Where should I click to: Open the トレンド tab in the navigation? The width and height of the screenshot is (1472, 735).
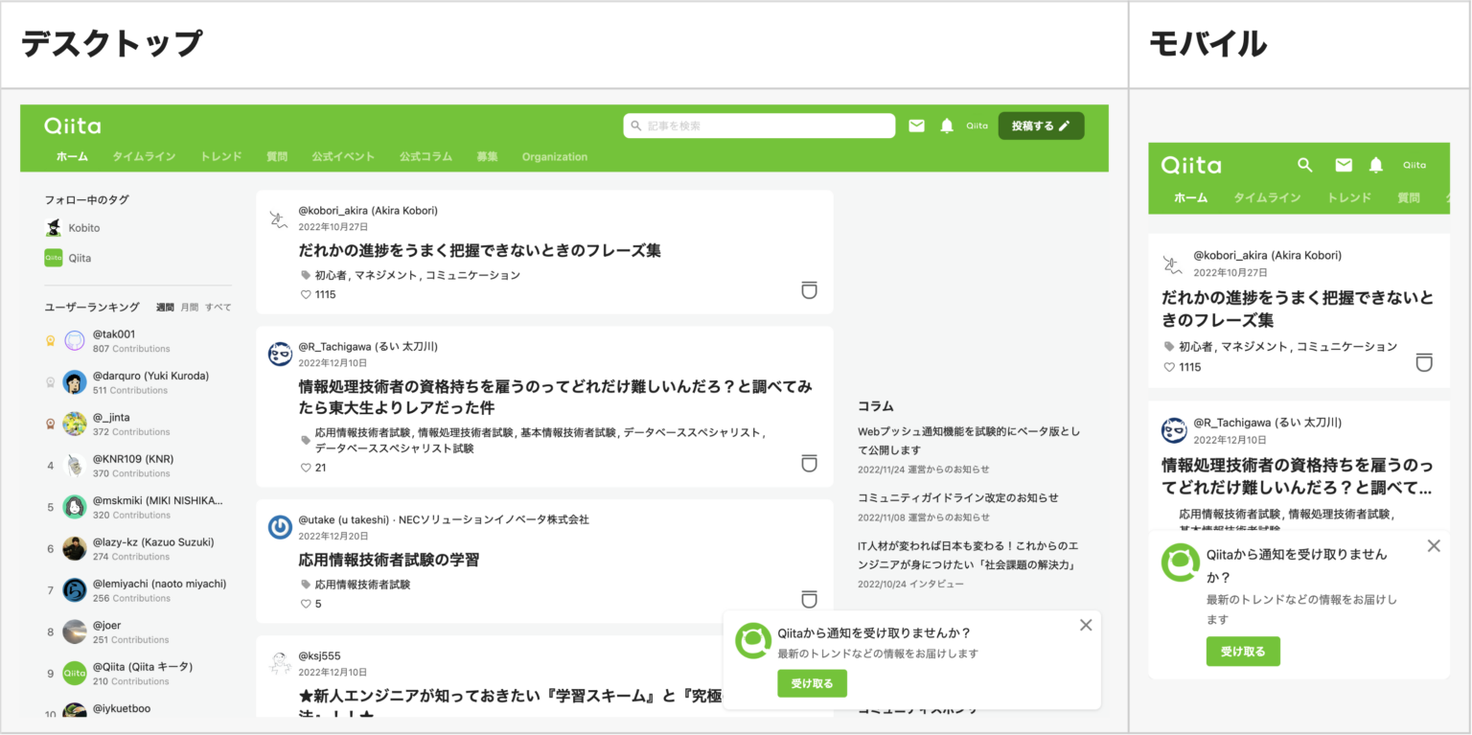pos(220,156)
